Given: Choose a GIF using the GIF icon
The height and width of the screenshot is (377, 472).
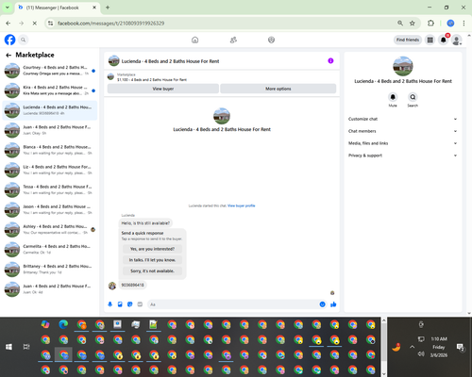Looking at the screenshot, I should [140, 304].
